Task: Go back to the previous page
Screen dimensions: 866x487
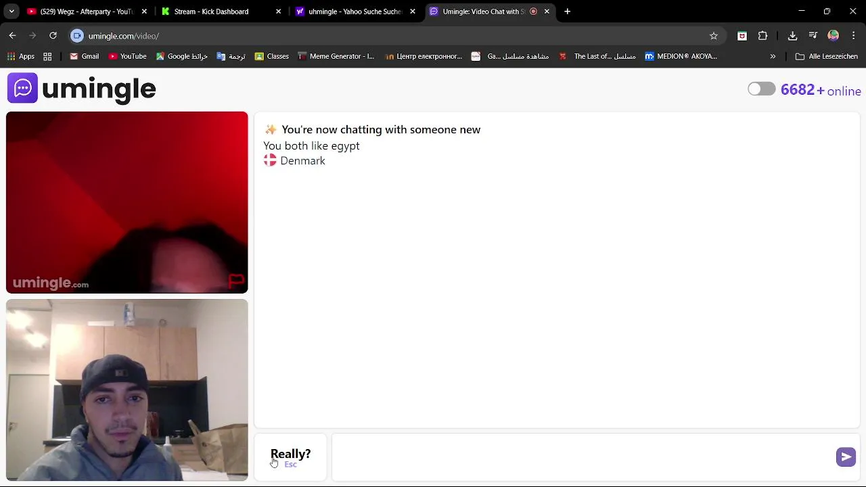Action: pos(12,36)
